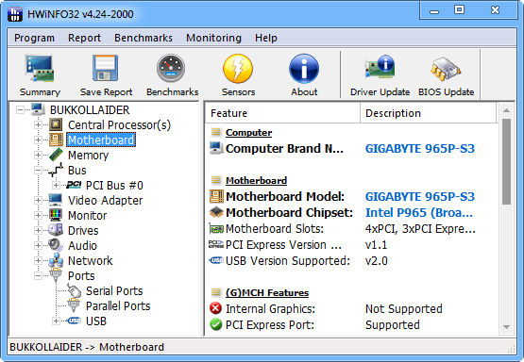Click the Internal Graphics red X icon
This screenshot has width=524, height=362.
click(x=215, y=308)
